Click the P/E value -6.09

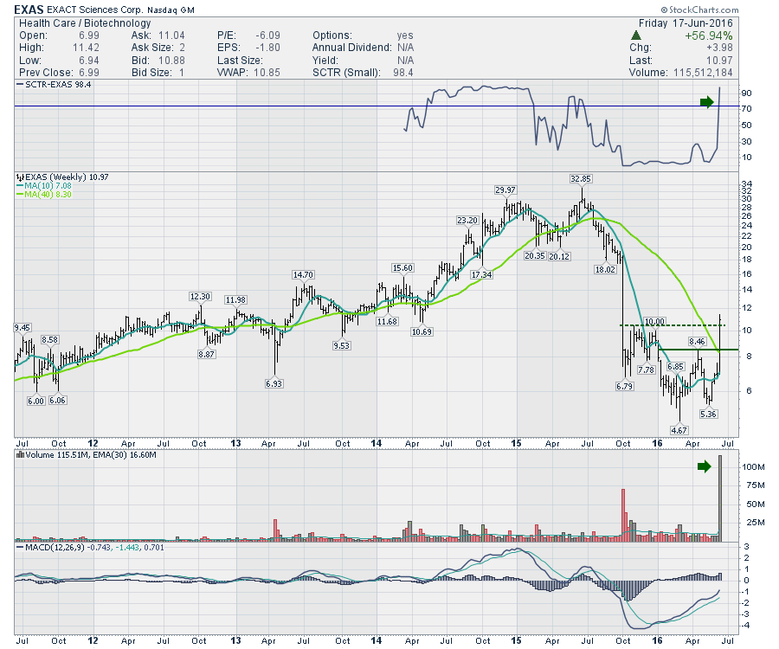tap(267, 35)
